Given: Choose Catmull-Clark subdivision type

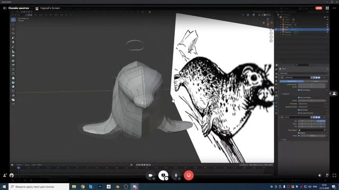Looking at the screenshot, I should click(292, 81).
